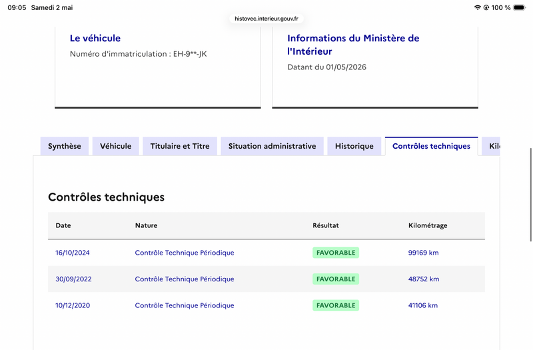The image size is (533, 350).
Task: Go to the Historique tab
Action: click(x=354, y=146)
